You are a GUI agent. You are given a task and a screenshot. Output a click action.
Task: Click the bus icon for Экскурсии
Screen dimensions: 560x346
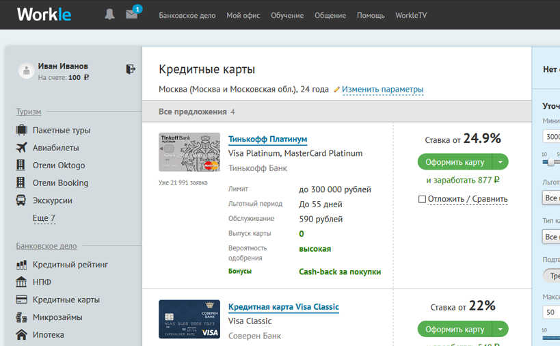[x=21, y=200]
